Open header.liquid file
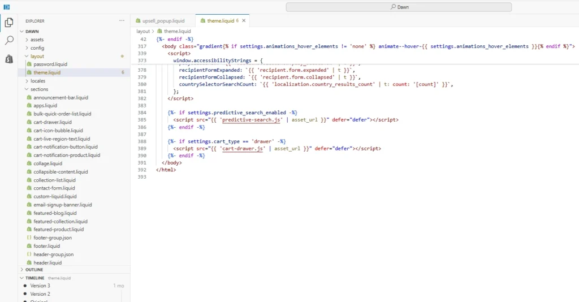Image resolution: width=579 pixels, height=302 pixels. tap(47, 262)
